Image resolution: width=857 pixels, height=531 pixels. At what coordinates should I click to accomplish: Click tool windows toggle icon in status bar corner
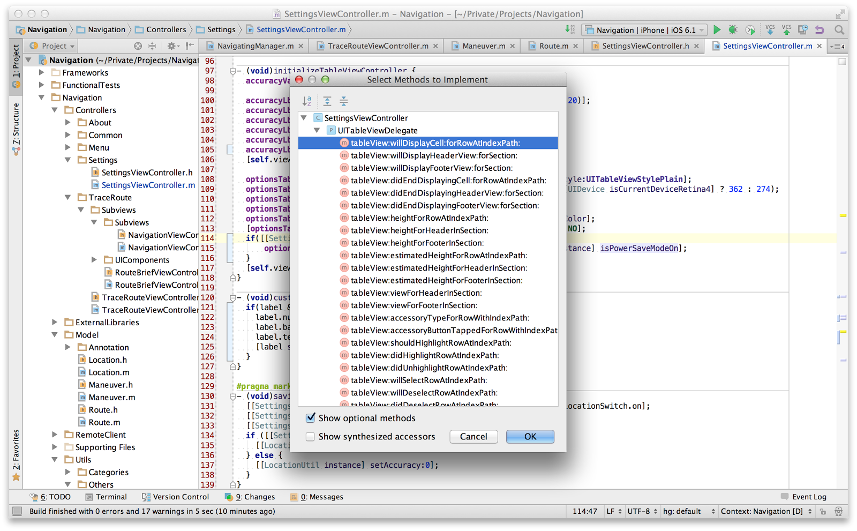click(x=17, y=511)
